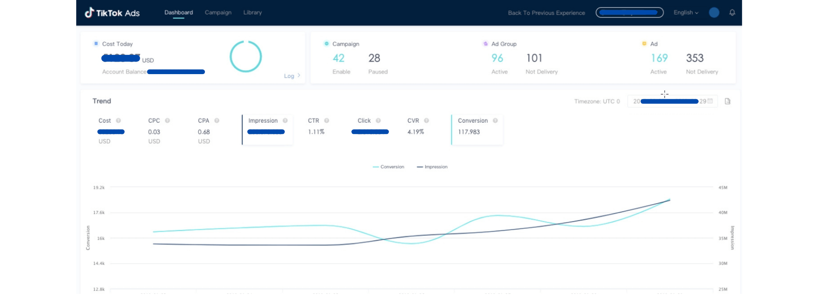Click the 169 active ads count
Image resolution: width=818 pixels, height=299 pixels.
pos(659,58)
